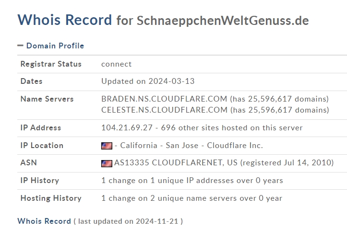347x230 pixels.
Task: Click the first 25,596,617 domains count
Action: (288, 99)
